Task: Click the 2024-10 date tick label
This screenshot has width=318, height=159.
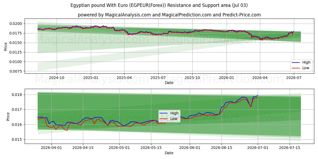Action: pyautogui.click(x=57, y=78)
